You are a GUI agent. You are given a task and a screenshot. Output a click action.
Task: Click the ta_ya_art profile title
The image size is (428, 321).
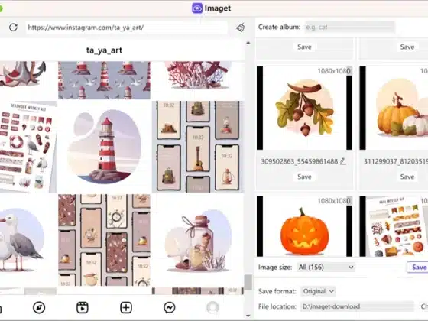(104, 50)
